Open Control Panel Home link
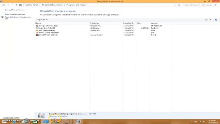This screenshot has width=220, height=124. [x=14, y=10]
